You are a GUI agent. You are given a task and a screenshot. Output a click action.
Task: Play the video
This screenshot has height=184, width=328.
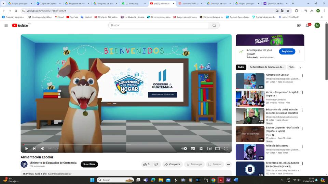click(26, 149)
